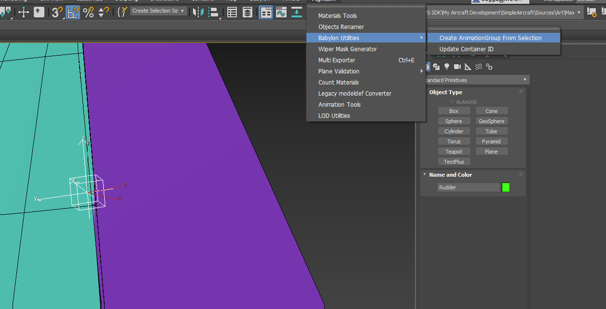Toggle the Ribbon display button
This screenshot has width=606, height=309.
point(266,13)
